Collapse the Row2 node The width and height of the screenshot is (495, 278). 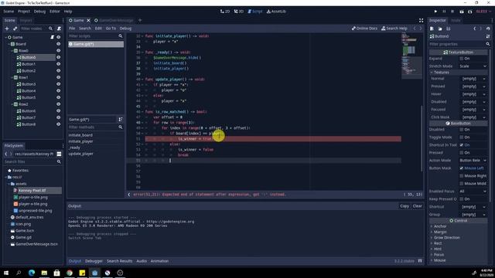[12, 104]
